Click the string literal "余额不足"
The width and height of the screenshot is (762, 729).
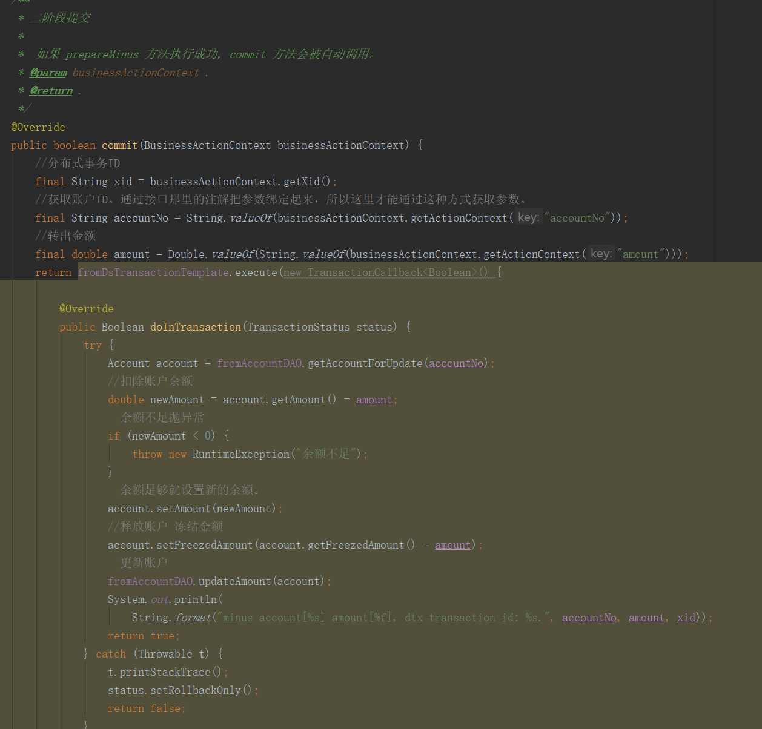point(328,454)
